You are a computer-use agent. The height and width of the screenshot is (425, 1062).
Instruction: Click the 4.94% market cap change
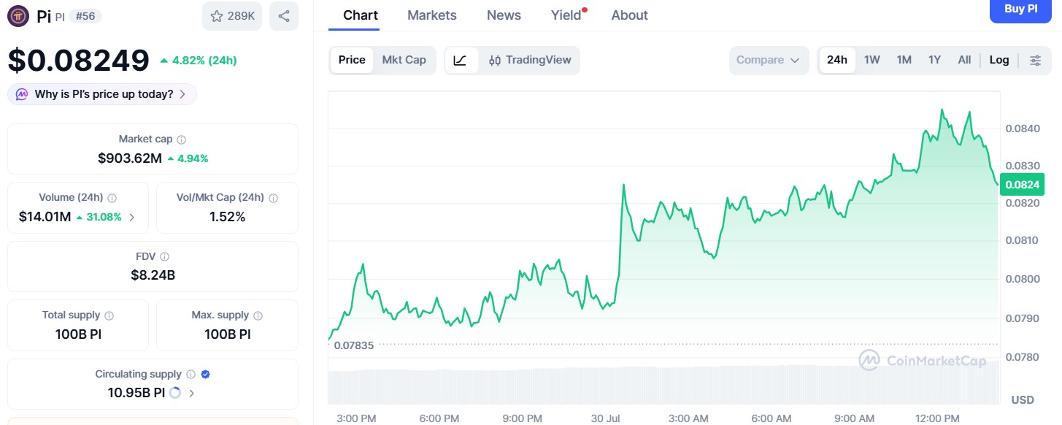[188, 158]
